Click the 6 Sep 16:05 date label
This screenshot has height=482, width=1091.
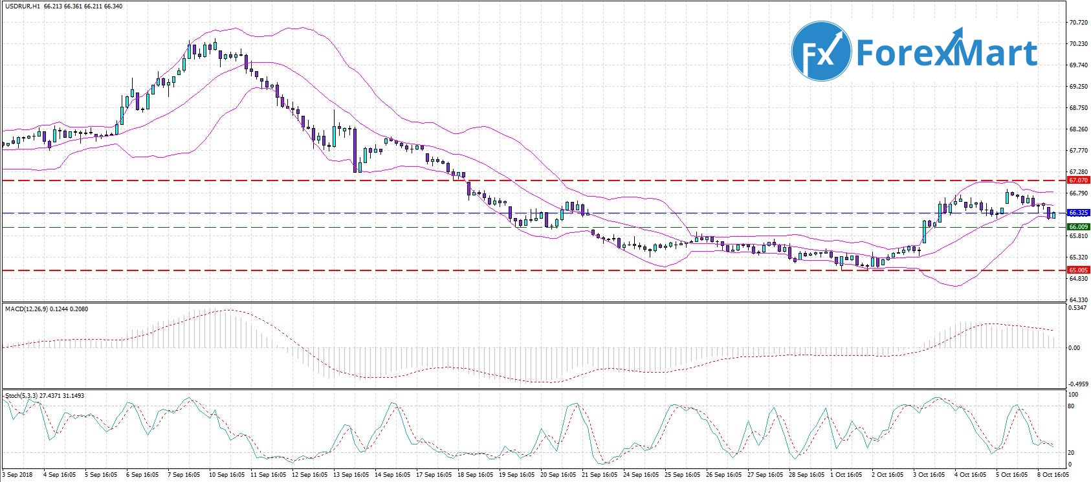[142, 476]
